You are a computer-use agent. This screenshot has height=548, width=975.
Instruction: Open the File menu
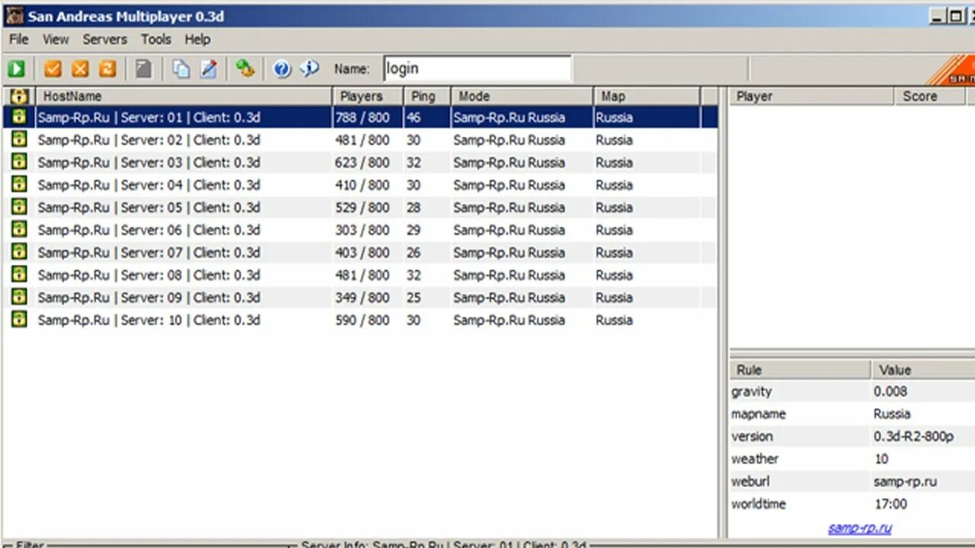pyautogui.click(x=18, y=40)
